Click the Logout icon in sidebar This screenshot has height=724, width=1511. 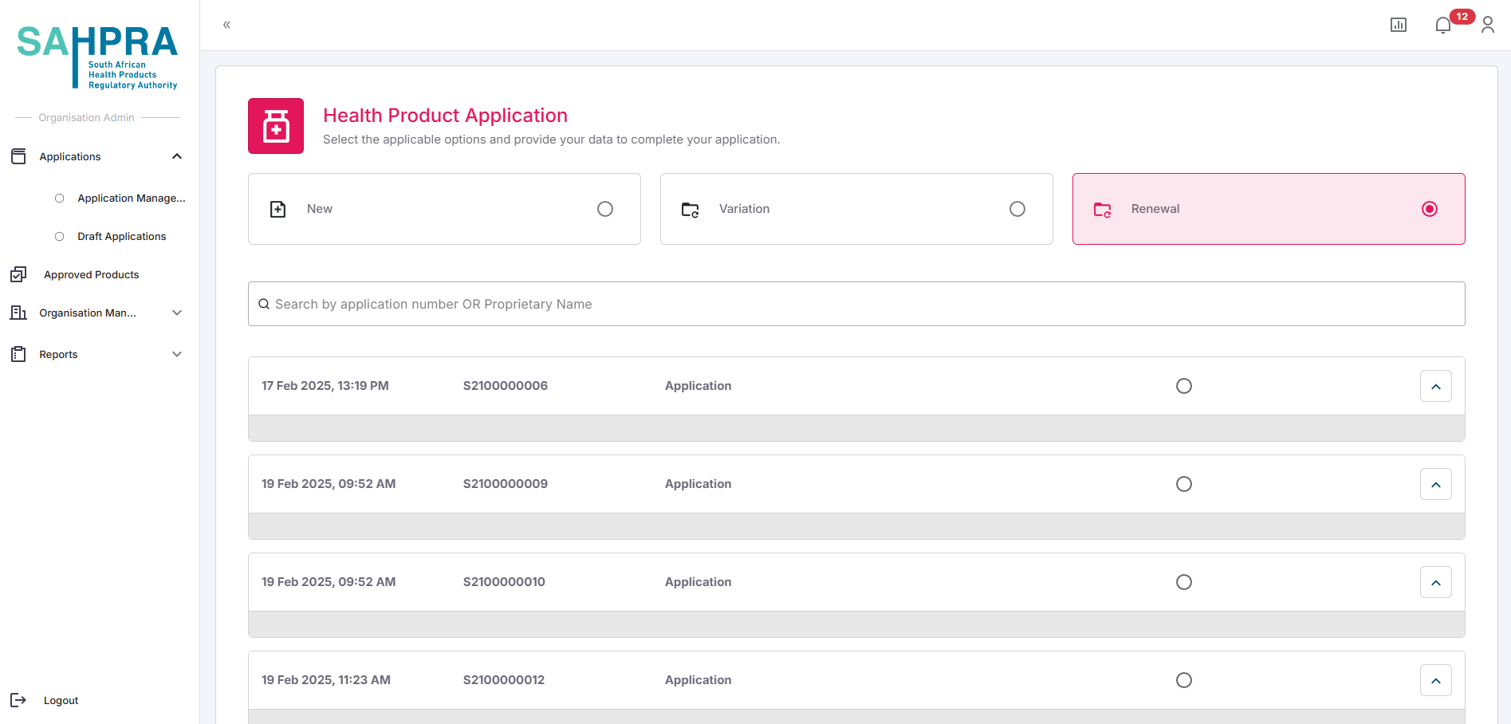[18, 700]
